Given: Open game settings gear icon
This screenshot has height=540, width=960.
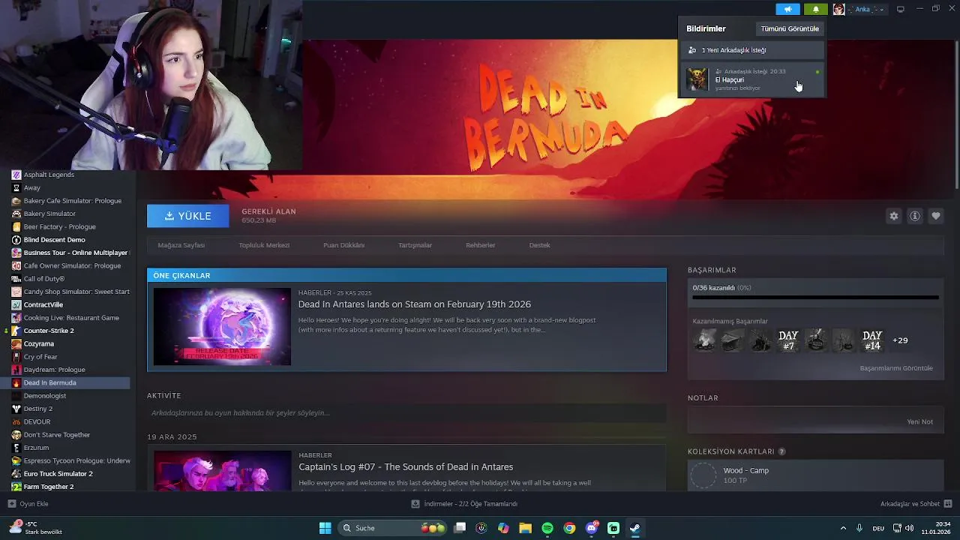Looking at the screenshot, I should [x=894, y=216].
